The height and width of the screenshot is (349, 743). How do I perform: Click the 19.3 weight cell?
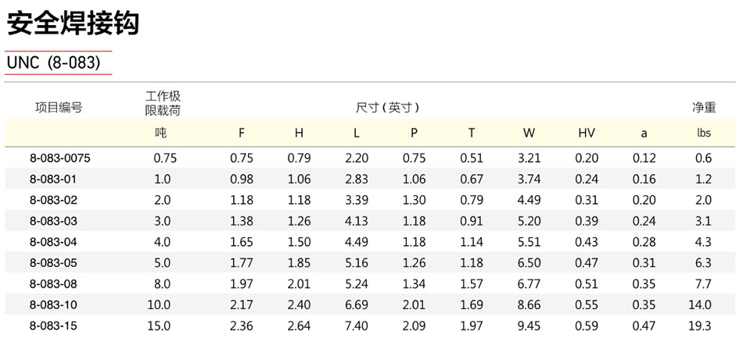coord(700,326)
